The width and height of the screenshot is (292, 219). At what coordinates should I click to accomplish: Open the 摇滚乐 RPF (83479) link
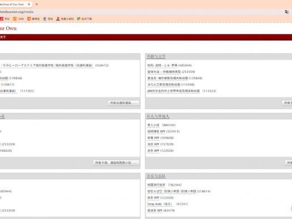(155, 211)
